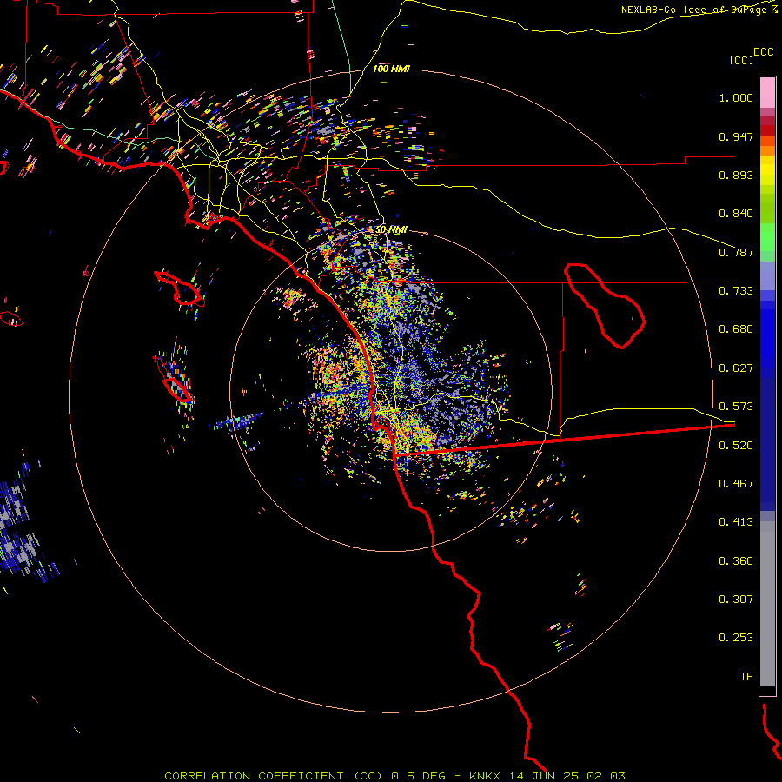This screenshot has width=782, height=782.
Task: Click the 0.307 legend value
Action: (736, 600)
